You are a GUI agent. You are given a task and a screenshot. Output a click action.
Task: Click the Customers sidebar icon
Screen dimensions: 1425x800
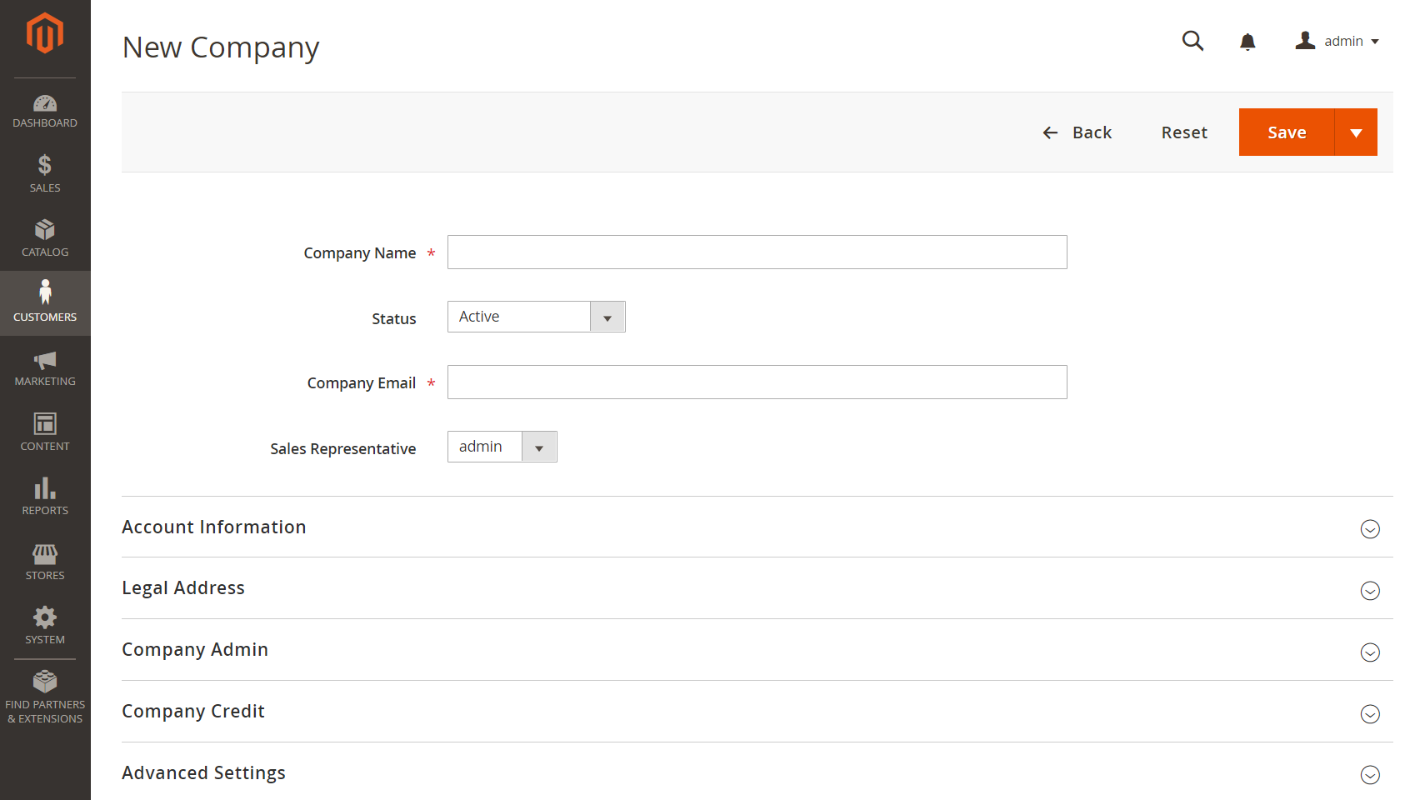coord(45,300)
